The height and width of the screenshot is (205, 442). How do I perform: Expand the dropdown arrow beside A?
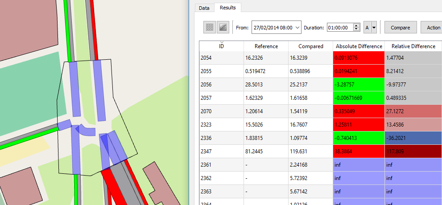click(x=374, y=27)
